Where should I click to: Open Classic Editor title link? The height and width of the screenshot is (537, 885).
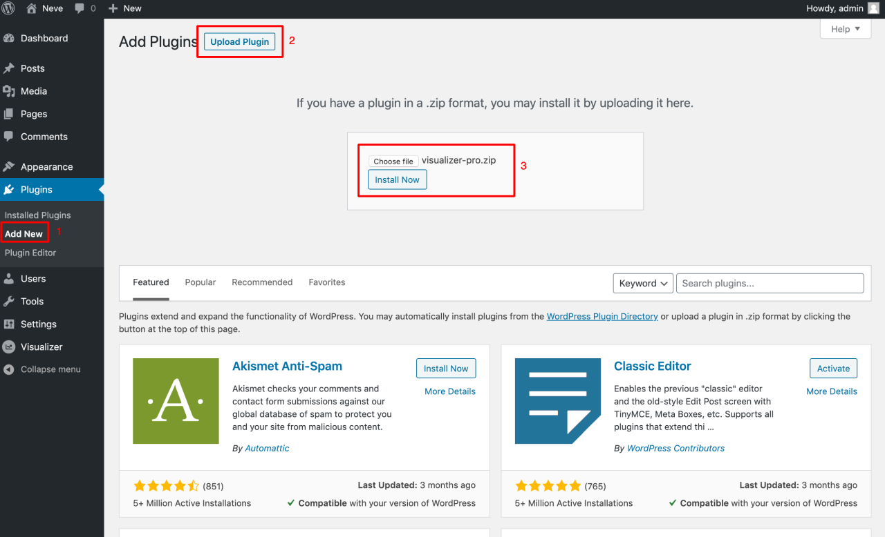[x=653, y=366]
